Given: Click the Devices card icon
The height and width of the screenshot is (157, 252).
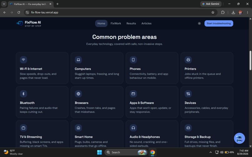Looking at the screenshot, I should point(188,94).
